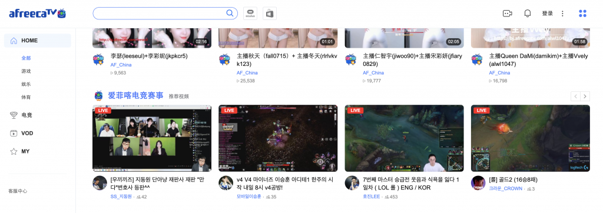Open the Oculus app icon
The width and height of the screenshot is (603, 213).
[x=250, y=14]
